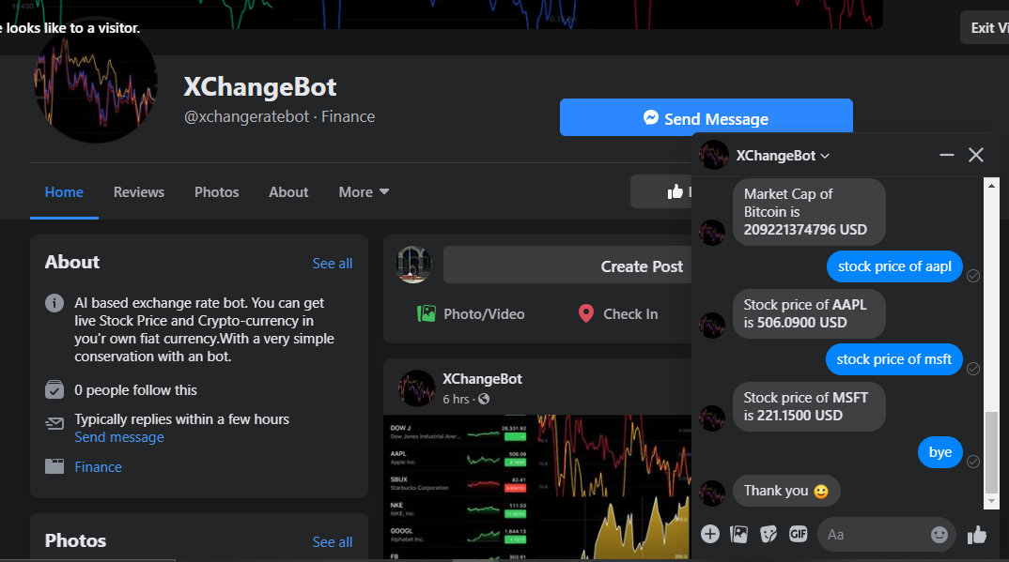1009x562 pixels.
Task: Click the chat scrollbar up arrow
Action: pos(992,186)
